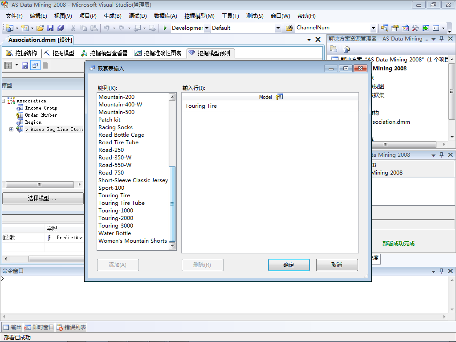
Task: Select Income Group in model tree
Action: coord(41,108)
